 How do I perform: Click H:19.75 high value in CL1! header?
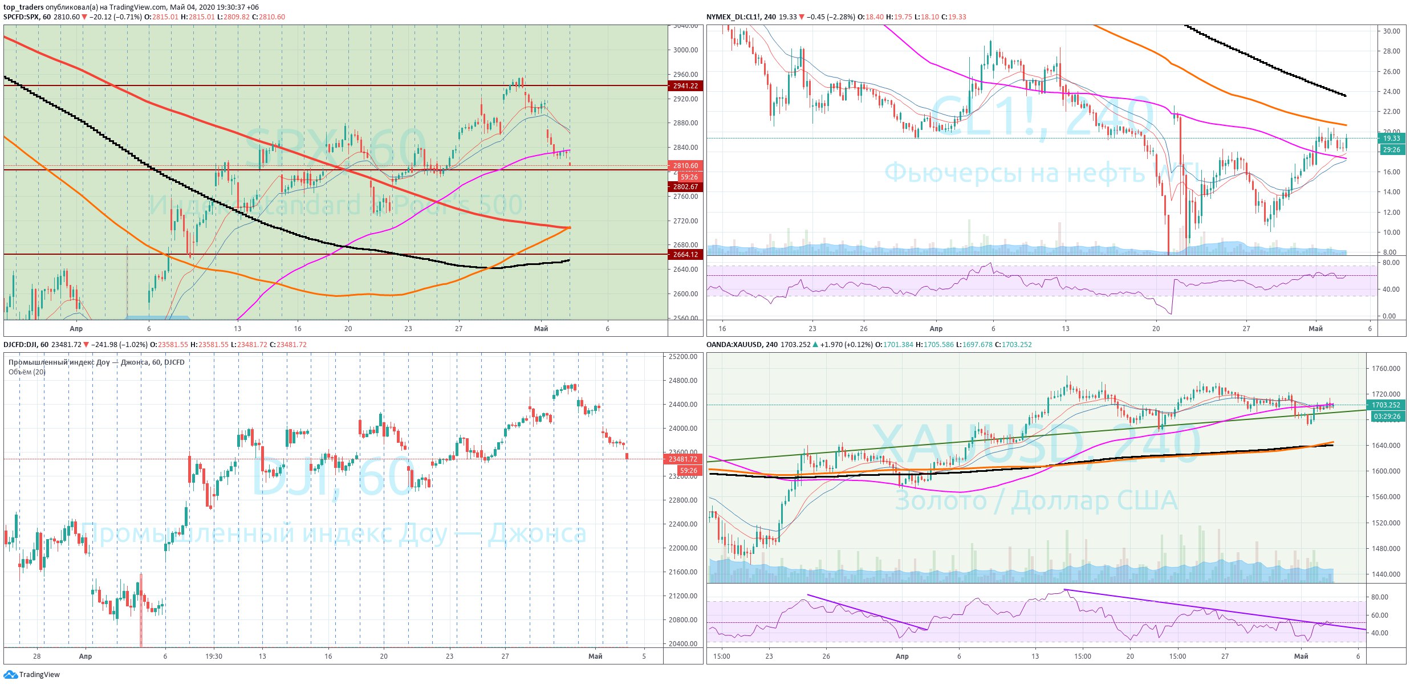899,17
